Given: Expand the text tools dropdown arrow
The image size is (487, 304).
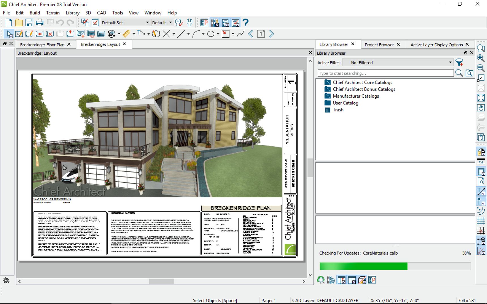Looking at the screenshot, I should (x=148, y=34).
